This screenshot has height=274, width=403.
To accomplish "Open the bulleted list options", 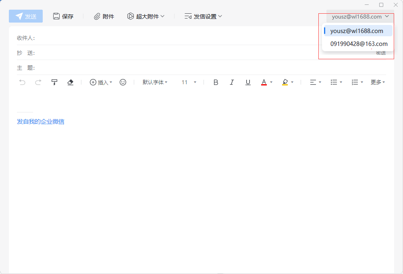I will [x=336, y=82].
